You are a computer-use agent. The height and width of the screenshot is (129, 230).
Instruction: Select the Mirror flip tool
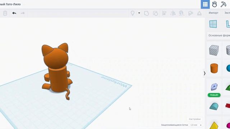click(173, 13)
